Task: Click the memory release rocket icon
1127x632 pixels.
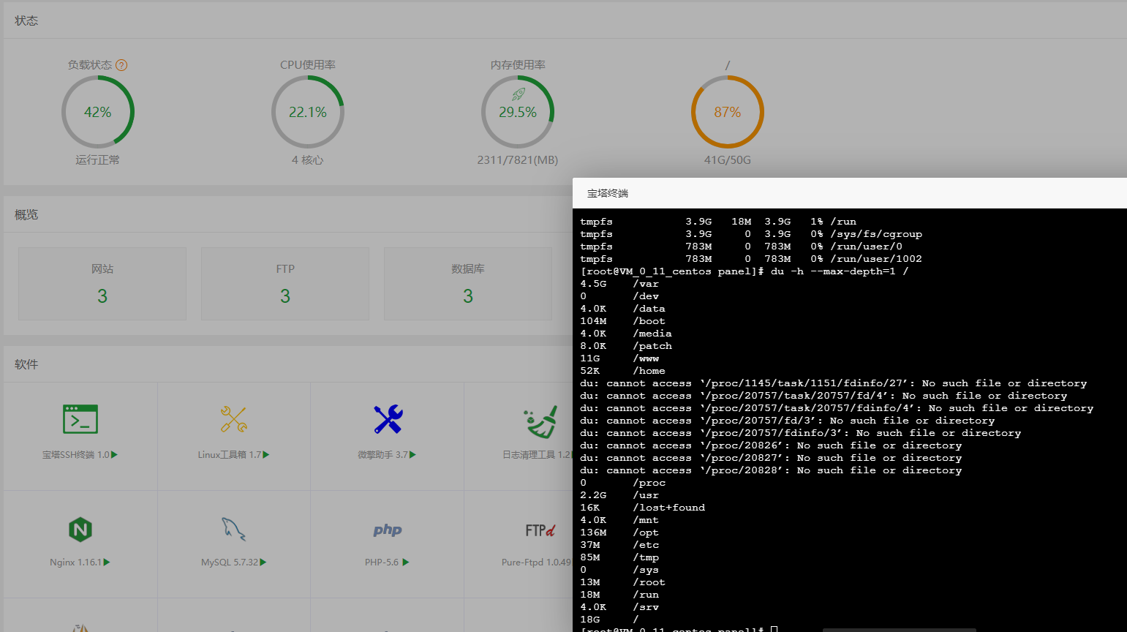Action: pos(519,94)
